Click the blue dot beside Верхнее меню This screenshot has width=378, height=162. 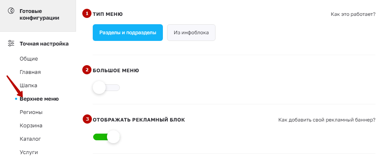click(x=16, y=99)
